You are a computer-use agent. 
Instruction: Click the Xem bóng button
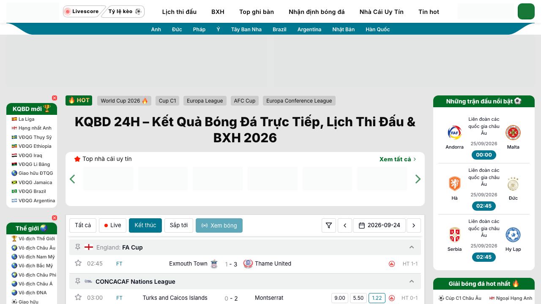219,225
